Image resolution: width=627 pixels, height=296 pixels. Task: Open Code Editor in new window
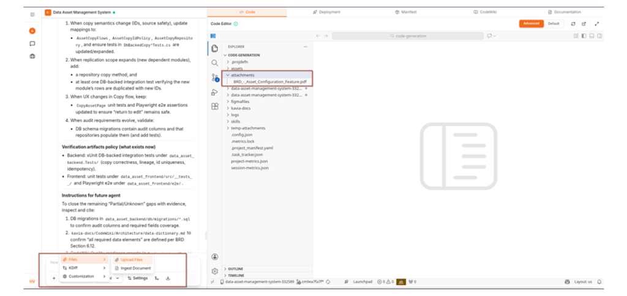[584, 24]
